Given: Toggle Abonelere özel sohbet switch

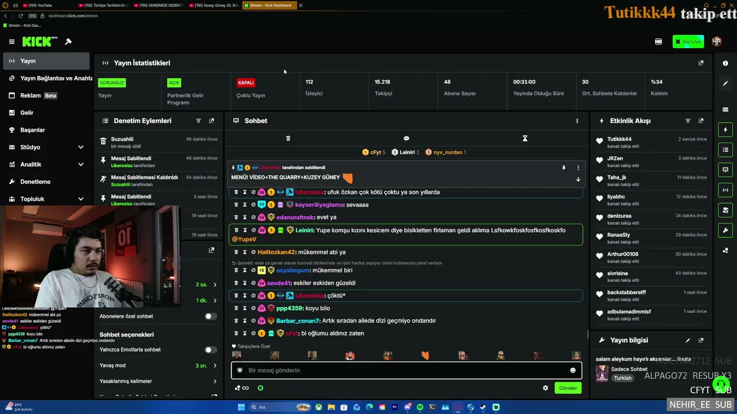Looking at the screenshot, I should 211,316.
